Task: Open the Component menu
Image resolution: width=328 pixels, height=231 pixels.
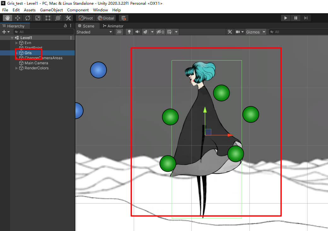Action: 78,10
